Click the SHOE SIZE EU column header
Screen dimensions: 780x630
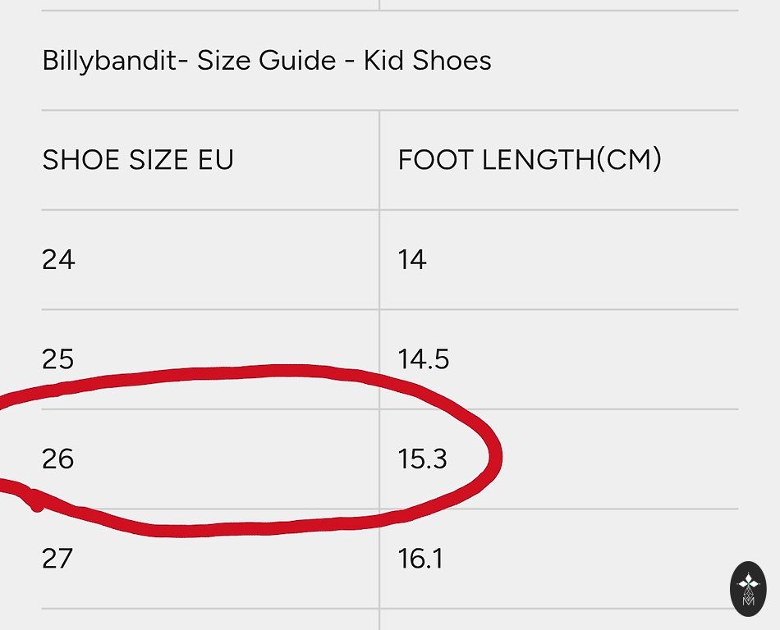(x=138, y=159)
